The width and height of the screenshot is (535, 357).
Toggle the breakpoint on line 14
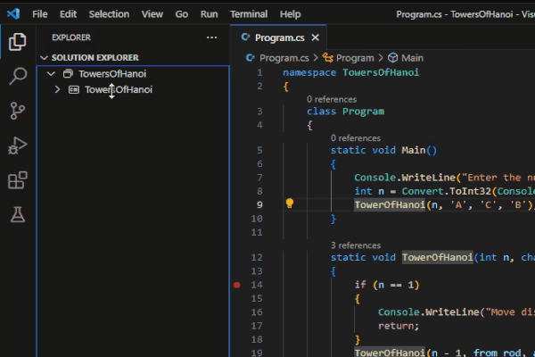coord(236,285)
